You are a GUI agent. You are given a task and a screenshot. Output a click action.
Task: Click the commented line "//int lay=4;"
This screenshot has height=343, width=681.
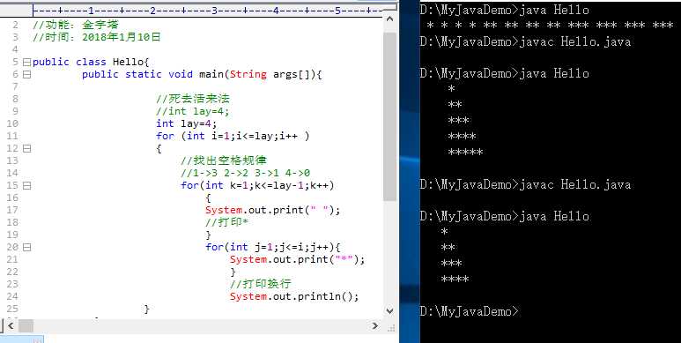(192, 111)
